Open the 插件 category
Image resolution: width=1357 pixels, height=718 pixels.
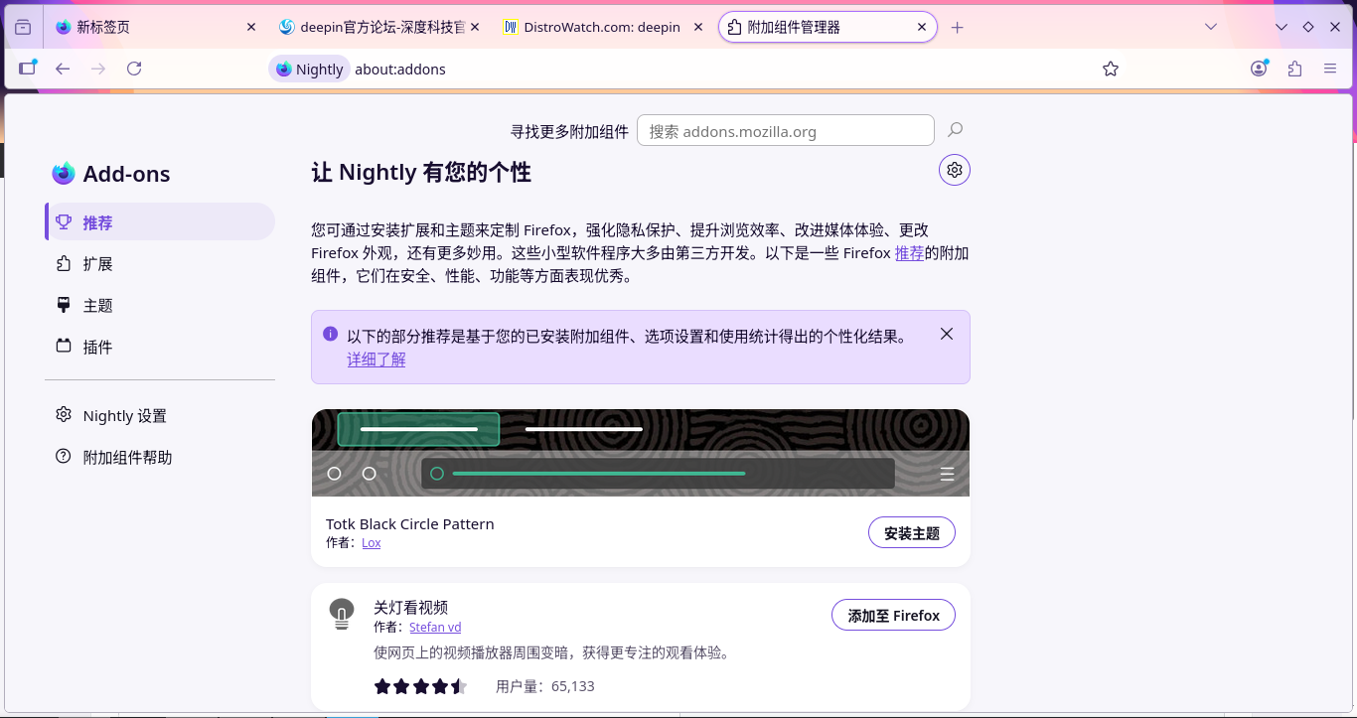click(x=160, y=347)
